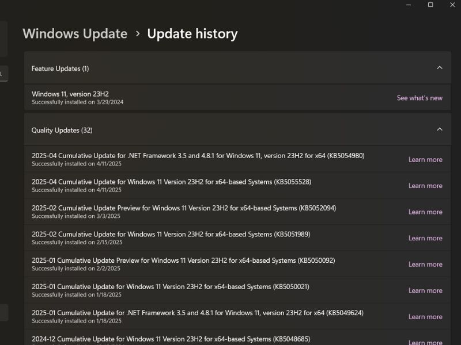Select the KB5055528 cumulative update title
This screenshot has width=461, height=345.
[x=171, y=182]
